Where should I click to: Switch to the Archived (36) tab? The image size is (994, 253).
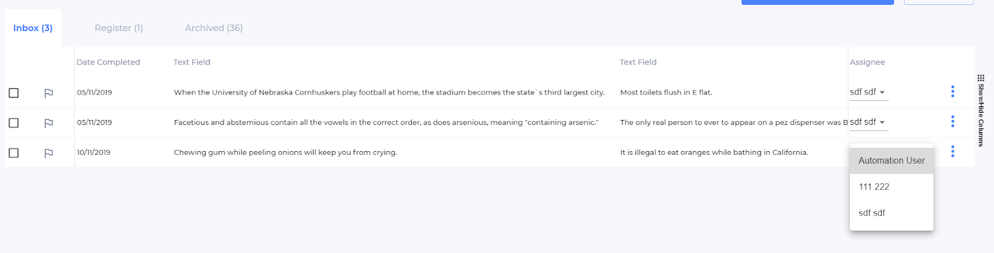214,28
